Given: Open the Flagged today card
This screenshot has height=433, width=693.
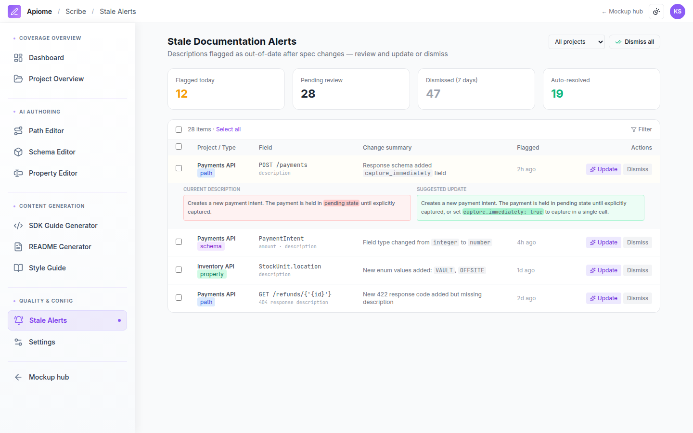Looking at the screenshot, I should 226,89.
